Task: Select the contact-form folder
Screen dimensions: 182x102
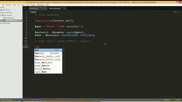Action: (x=8, y=12)
